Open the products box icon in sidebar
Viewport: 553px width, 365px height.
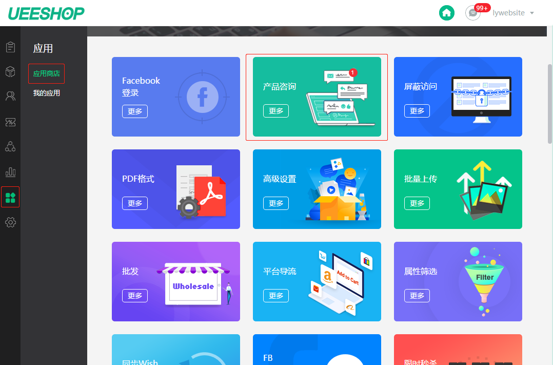point(10,72)
